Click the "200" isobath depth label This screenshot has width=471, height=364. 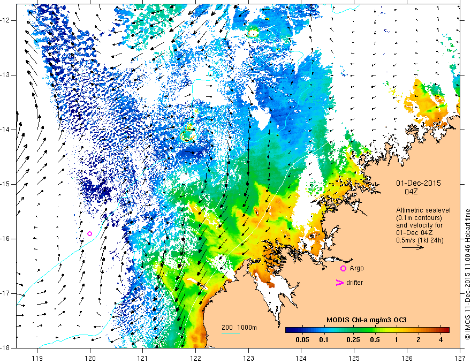227,328
